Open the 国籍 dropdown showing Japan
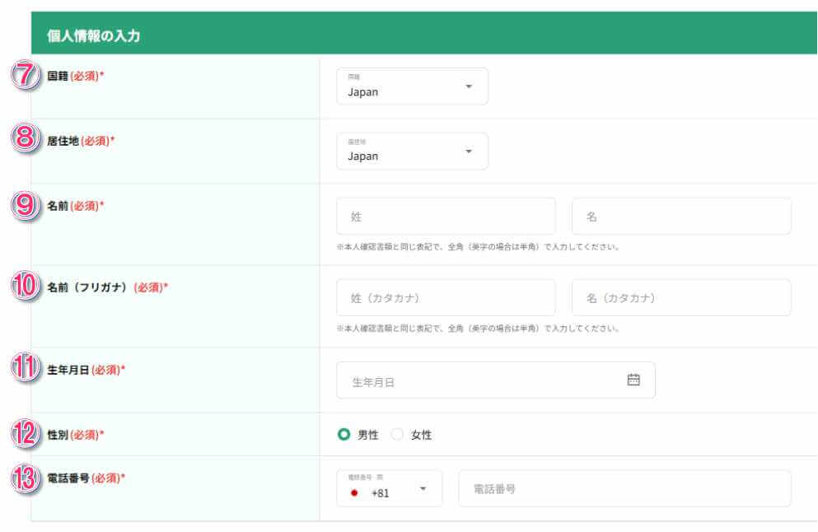Screen dimensions: 818x532 pos(412,86)
